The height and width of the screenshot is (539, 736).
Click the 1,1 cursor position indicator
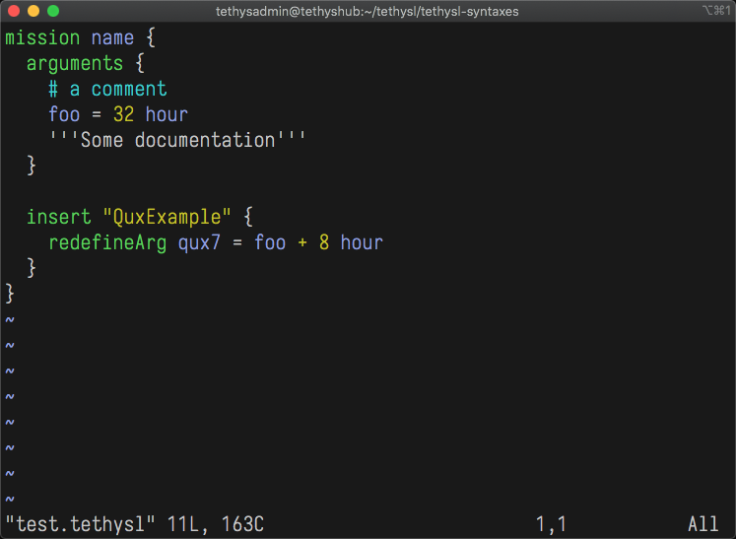click(551, 524)
